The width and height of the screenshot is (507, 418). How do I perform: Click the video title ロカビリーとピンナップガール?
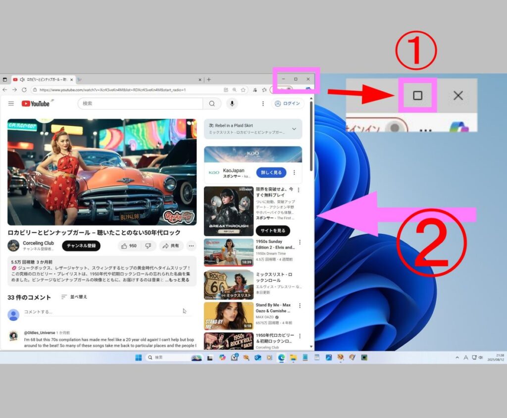pyautogui.click(x=94, y=233)
